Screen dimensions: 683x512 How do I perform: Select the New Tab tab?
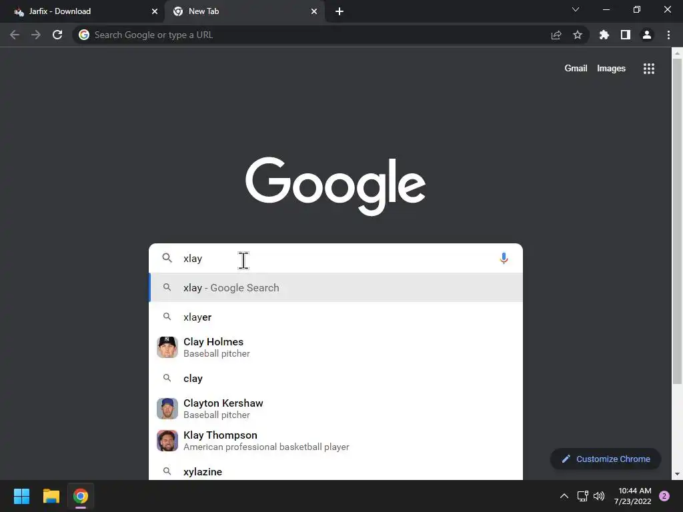[244, 11]
